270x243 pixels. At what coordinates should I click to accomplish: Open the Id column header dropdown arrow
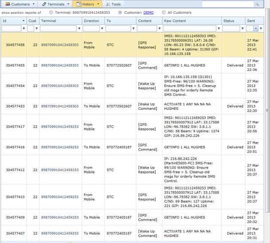[23, 21]
